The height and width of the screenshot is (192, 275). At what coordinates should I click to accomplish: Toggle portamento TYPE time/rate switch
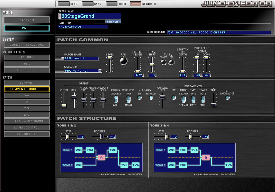click(193, 99)
